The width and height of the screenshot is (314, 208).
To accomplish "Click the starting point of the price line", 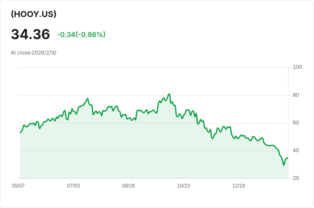I will pyautogui.click(x=20, y=133).
